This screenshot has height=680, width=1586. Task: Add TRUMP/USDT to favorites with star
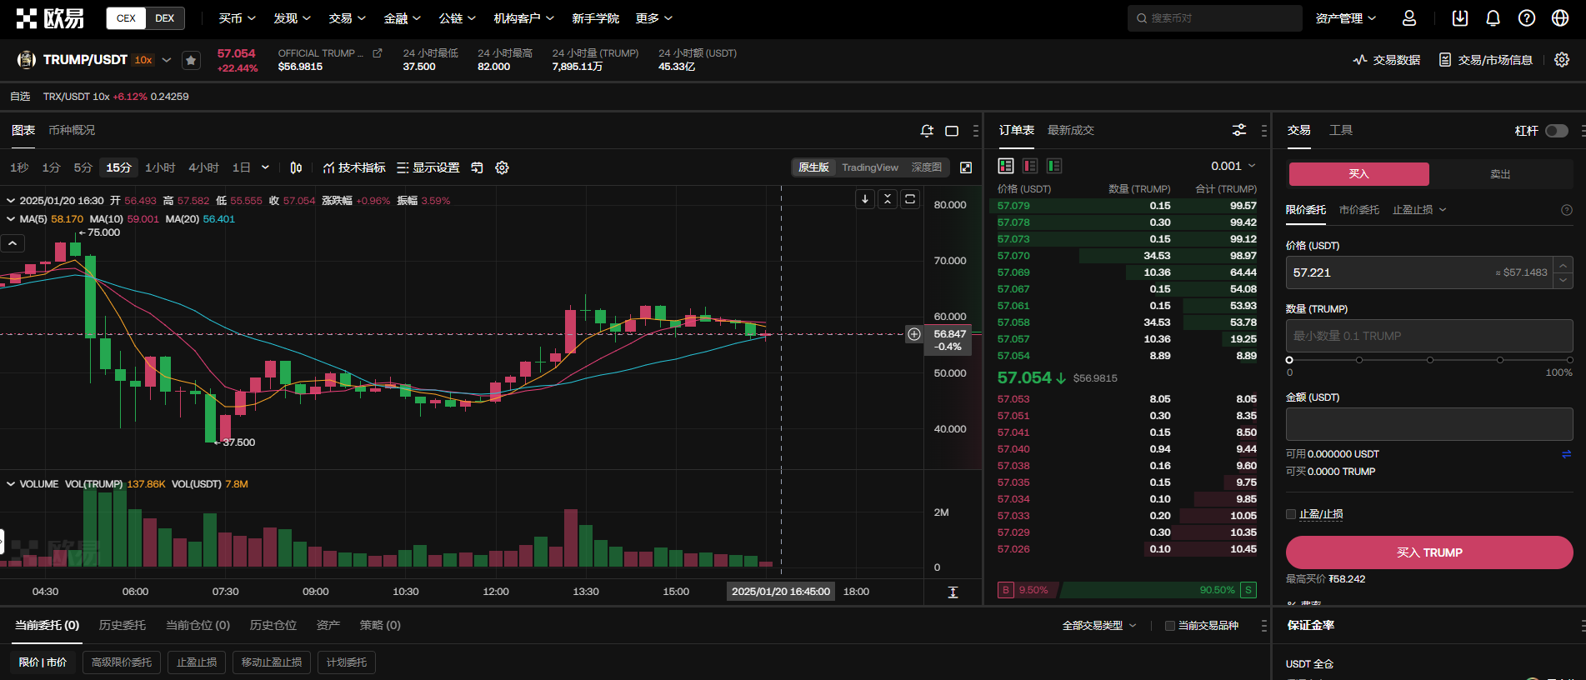click(x=191, y=60)
